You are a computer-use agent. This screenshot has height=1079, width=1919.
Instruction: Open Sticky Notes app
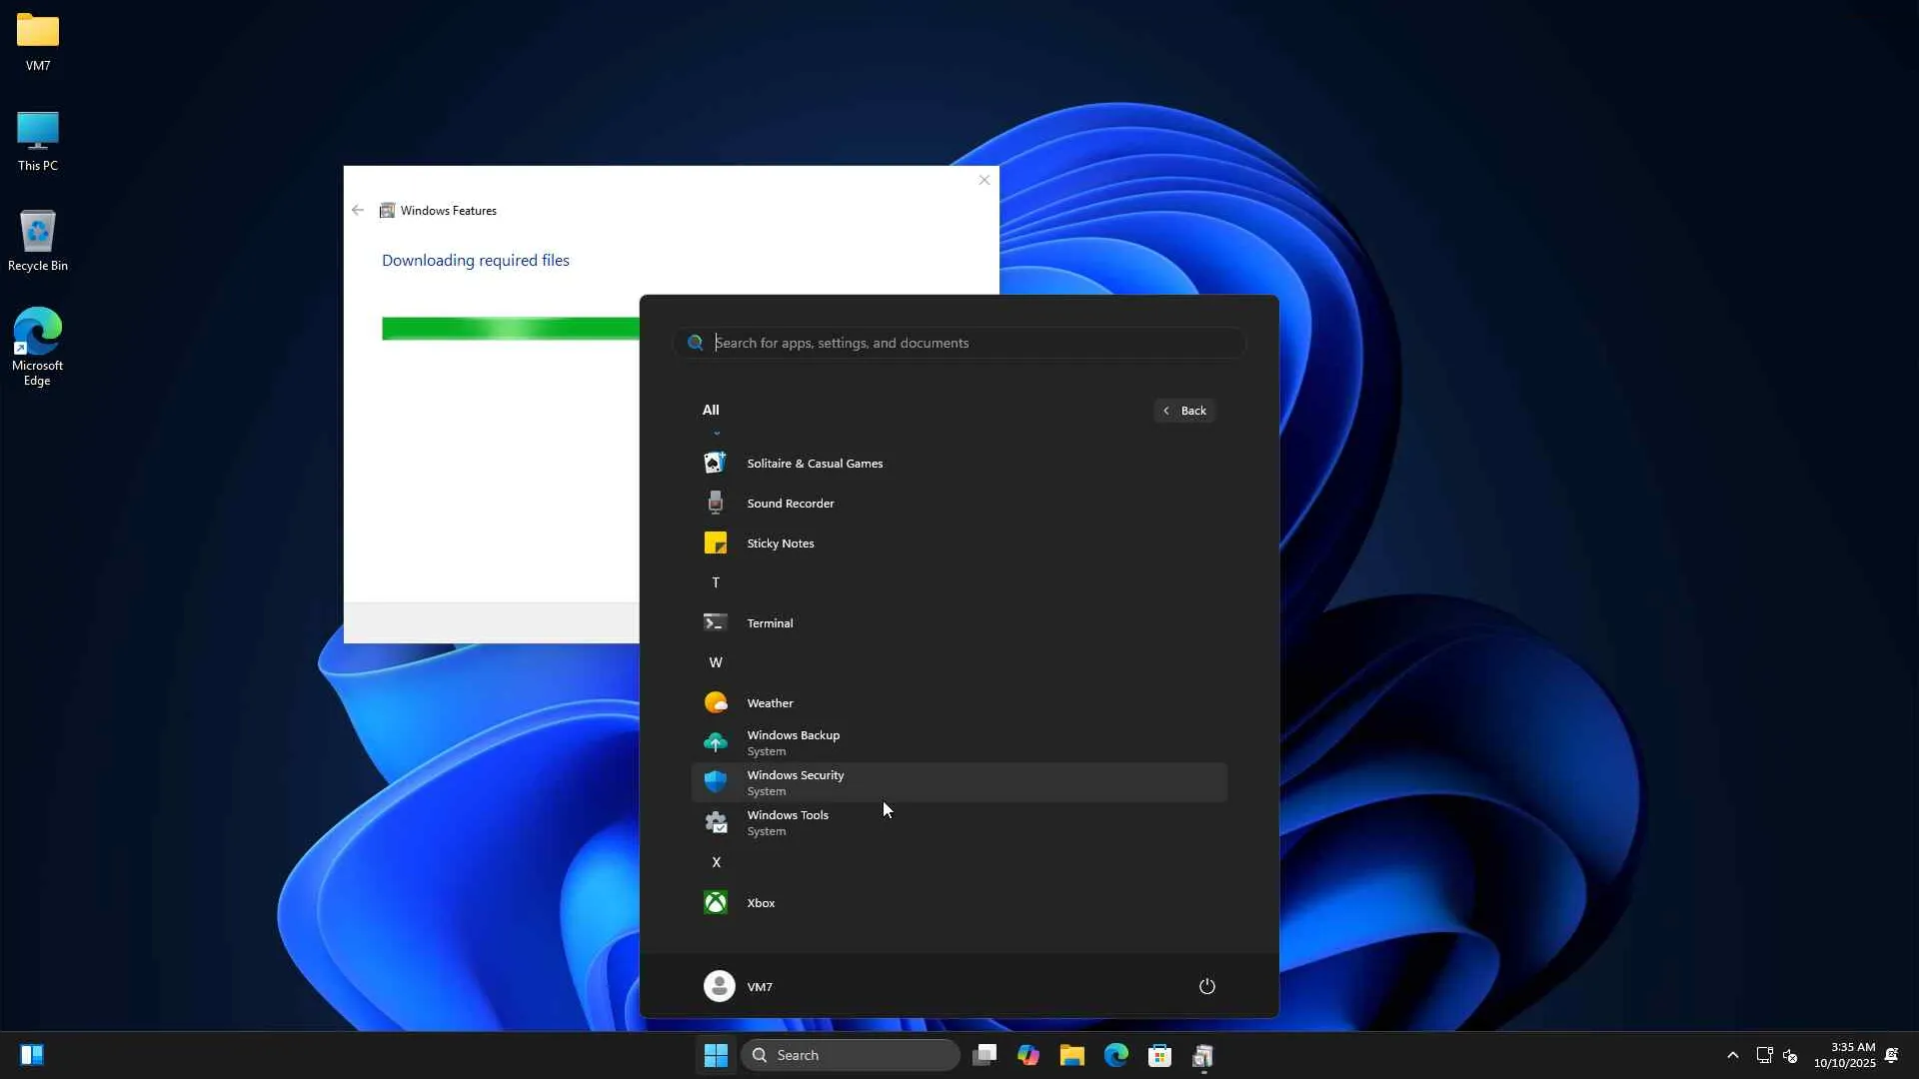pos(780,543)
